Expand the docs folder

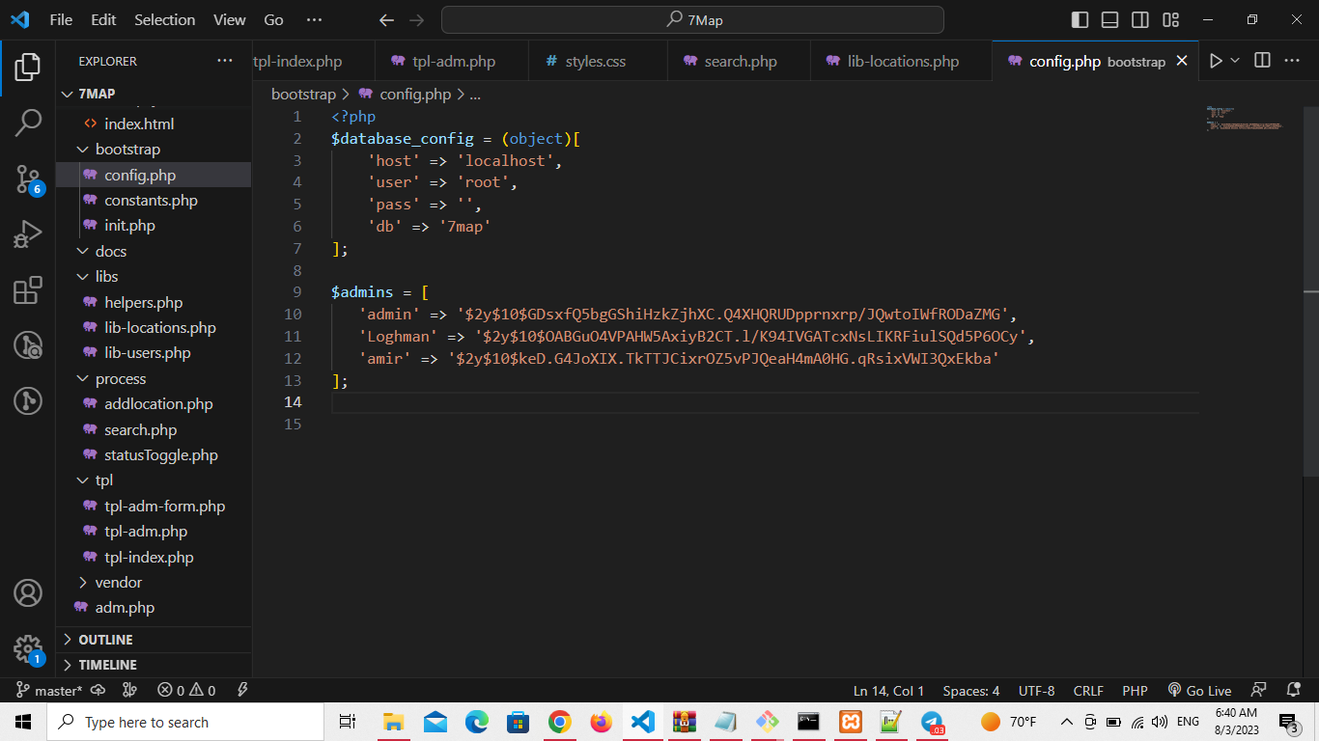[83, 251]
